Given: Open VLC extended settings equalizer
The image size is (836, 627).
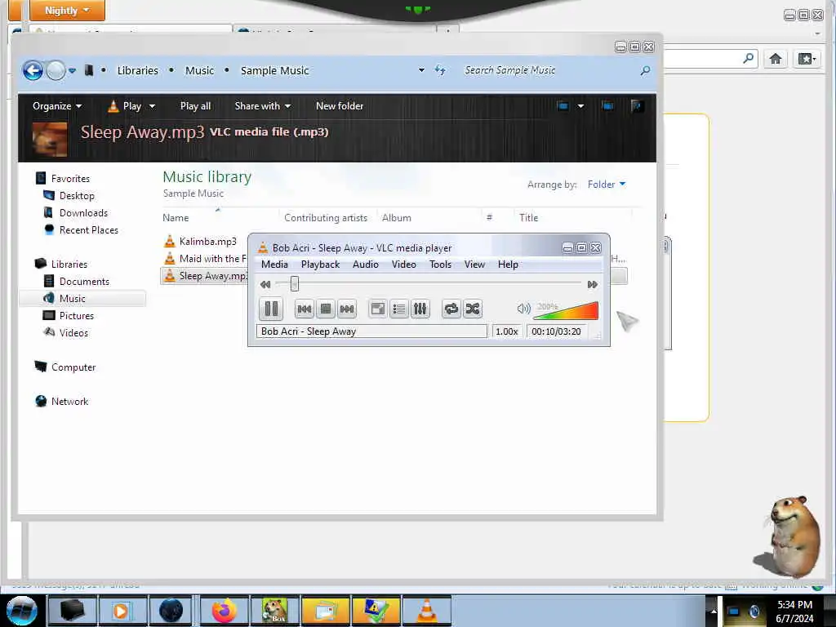Looking at the screenshot, I should [420, 309].
